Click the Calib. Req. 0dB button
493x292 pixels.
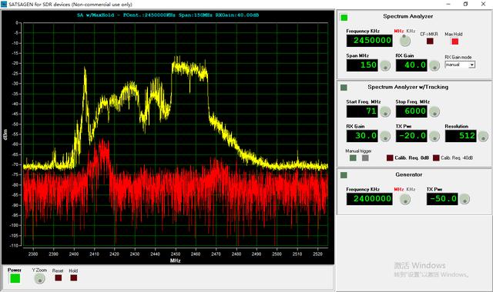pyautogui.click(x=390, y=158)
